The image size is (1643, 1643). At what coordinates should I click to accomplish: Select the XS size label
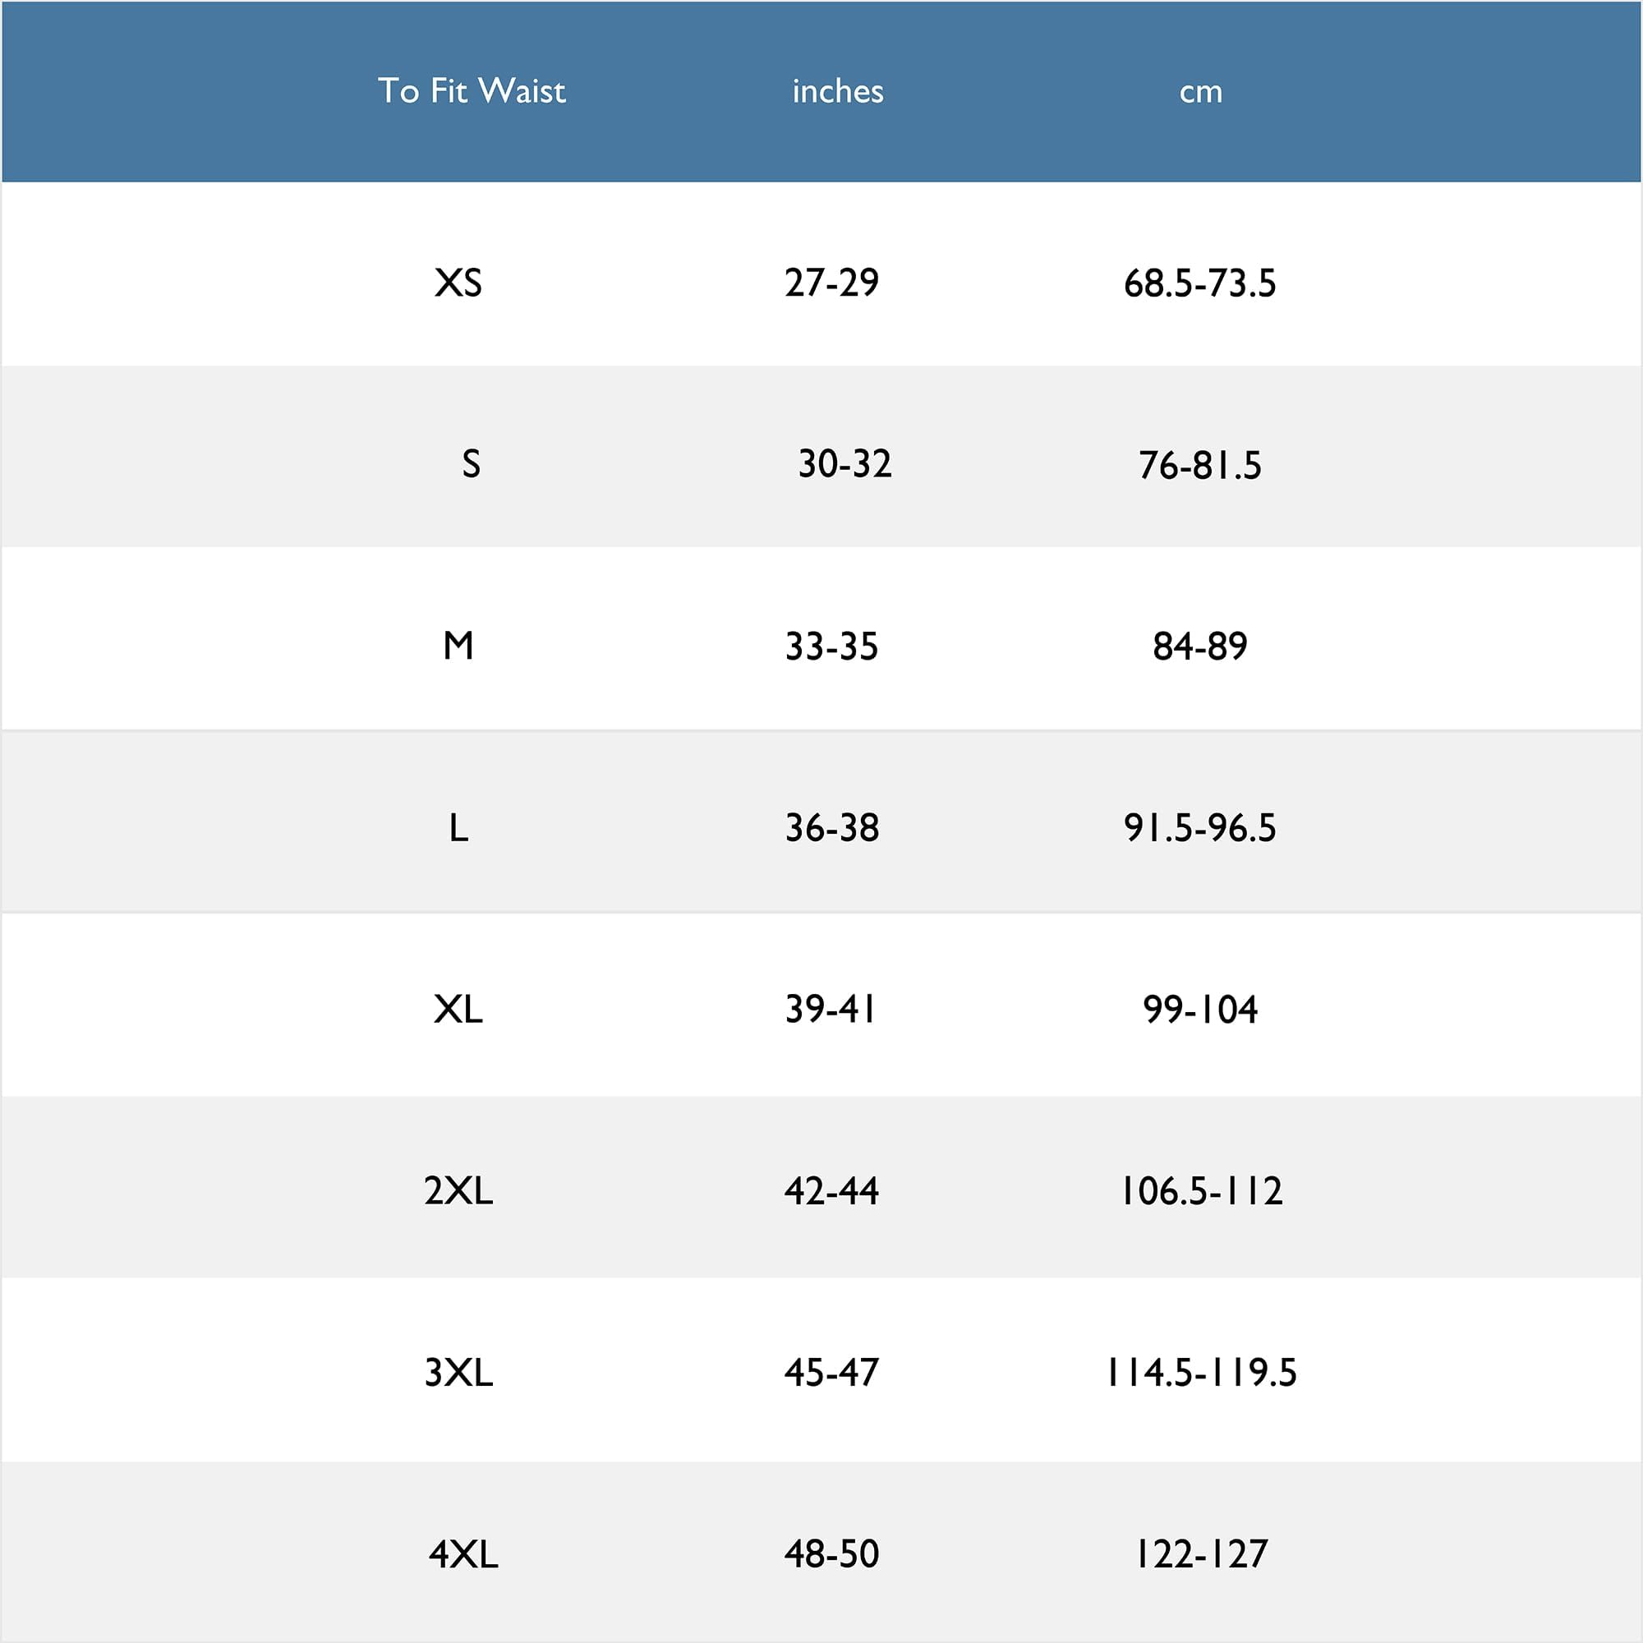click(458, 283)
